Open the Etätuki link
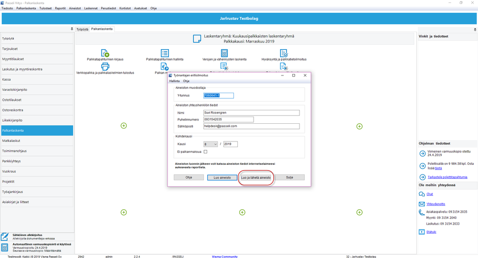 (431, 232)
